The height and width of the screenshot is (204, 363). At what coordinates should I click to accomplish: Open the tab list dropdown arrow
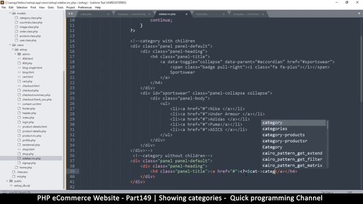click(359, 14)
